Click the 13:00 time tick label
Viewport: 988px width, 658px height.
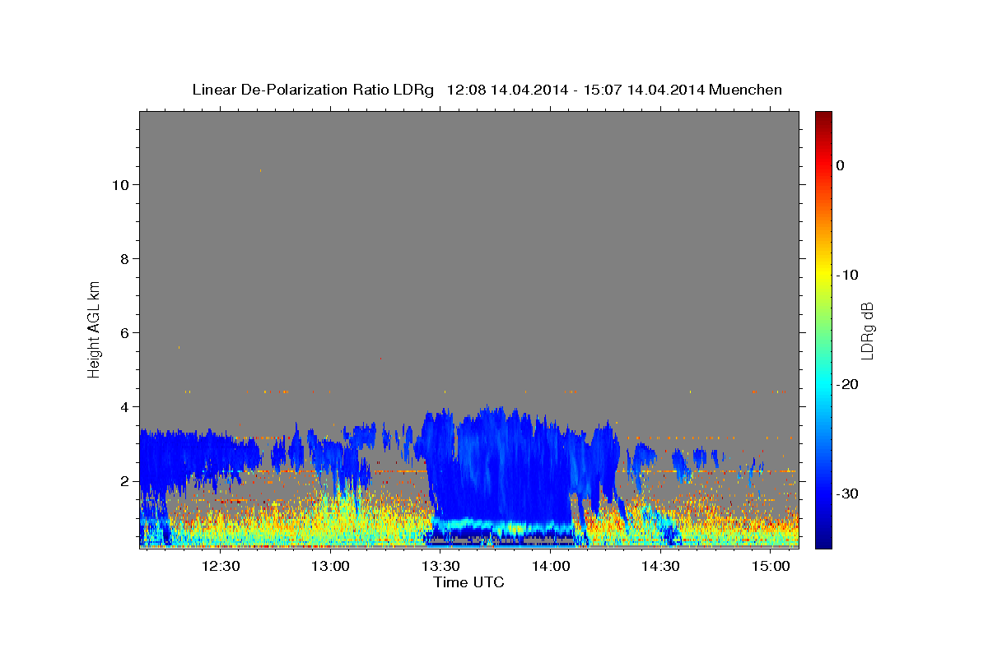331,566
